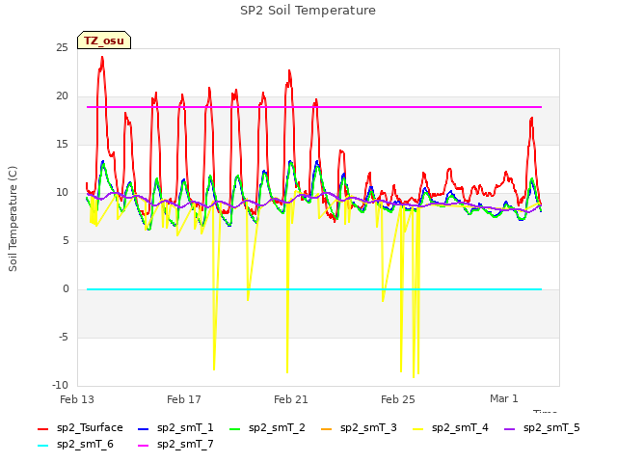The height and width of the screenshot is (463, 617).
Task: Click the sp2_smT_2 legend label
Action: tap(277, 427)
